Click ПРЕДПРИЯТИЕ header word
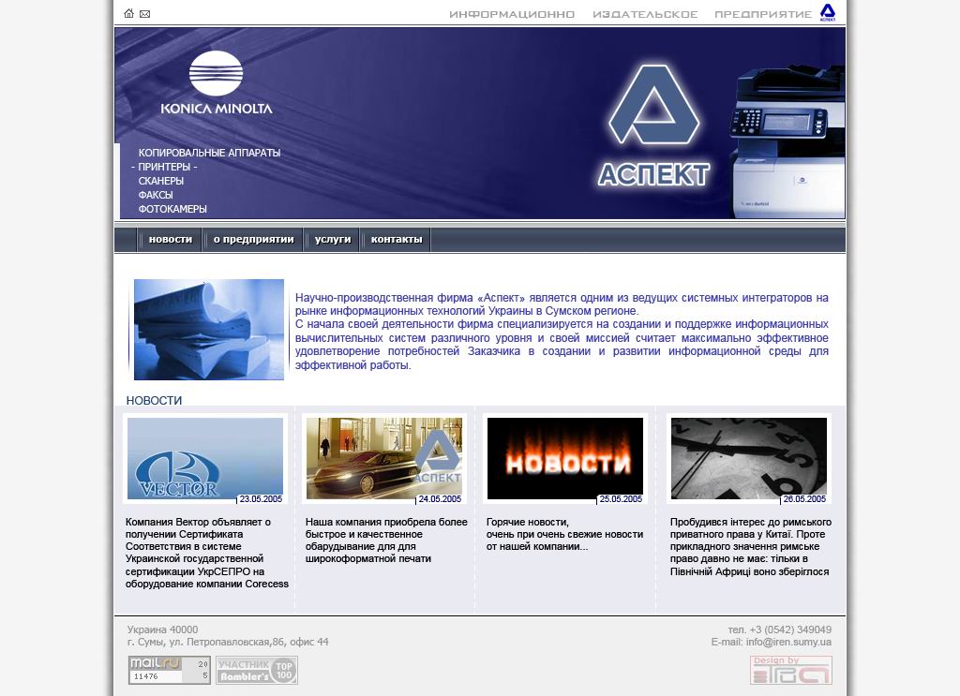 pos(763,14)
